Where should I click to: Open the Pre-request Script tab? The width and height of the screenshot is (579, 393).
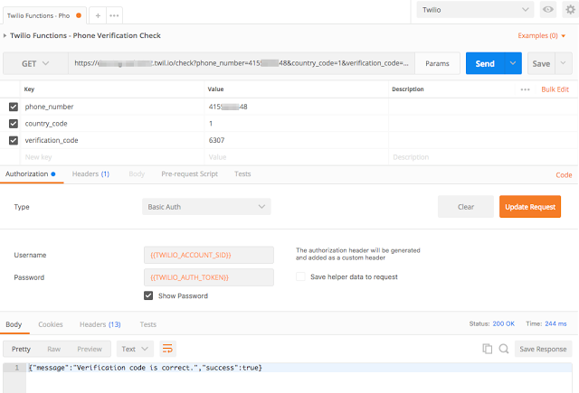[189, 174]
